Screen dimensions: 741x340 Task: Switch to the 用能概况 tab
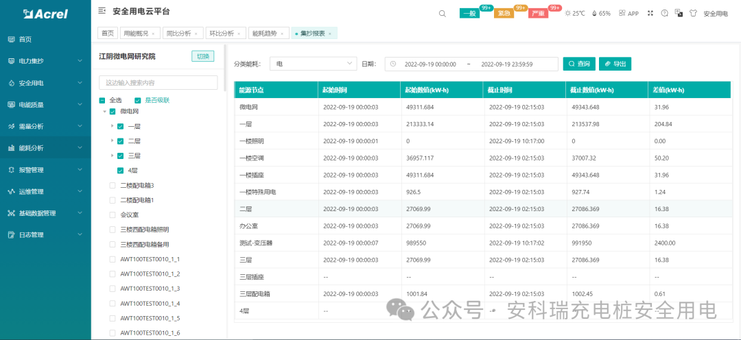click(x=140, y=33)
